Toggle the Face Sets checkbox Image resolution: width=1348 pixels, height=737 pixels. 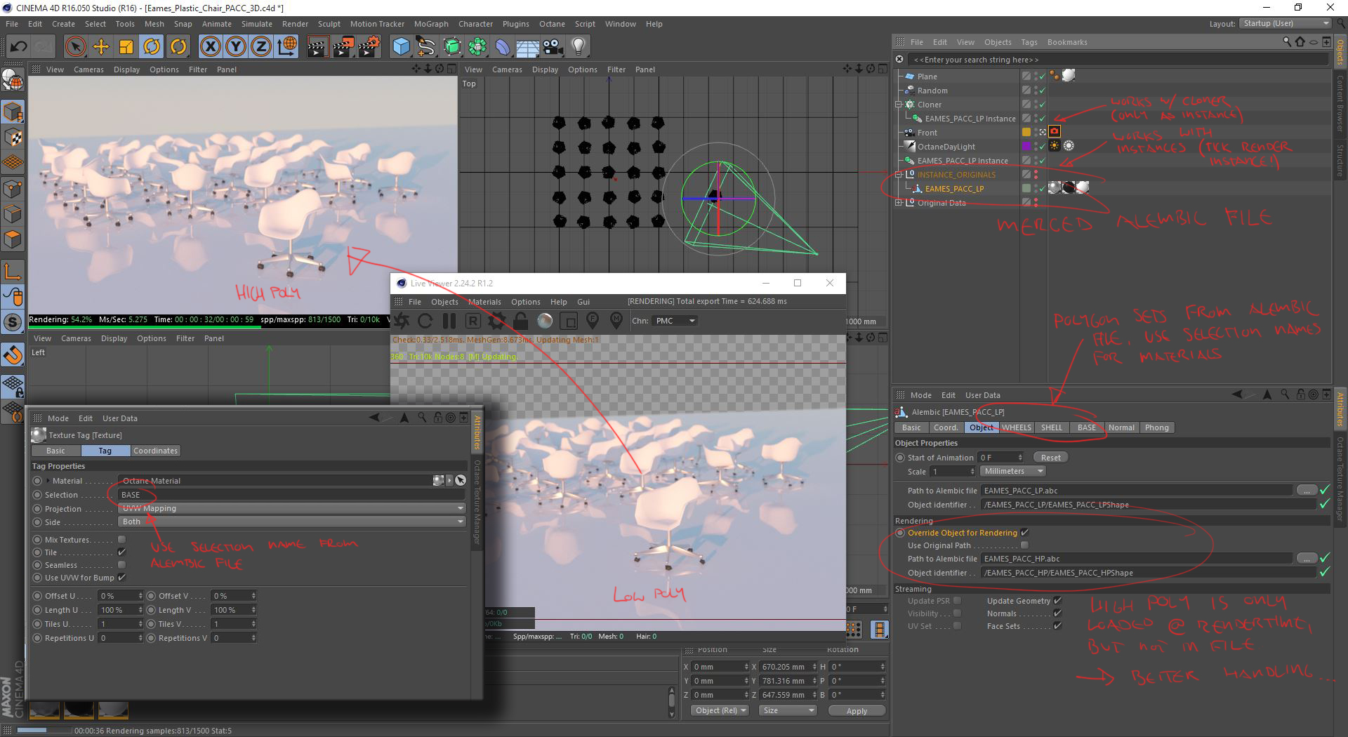coord(1057,626)
